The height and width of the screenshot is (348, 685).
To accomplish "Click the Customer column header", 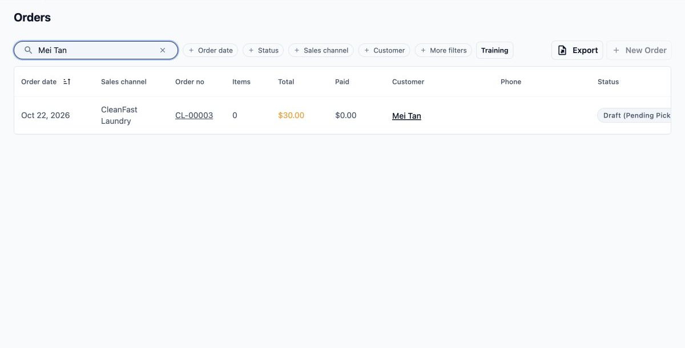I will click(408, 82).
